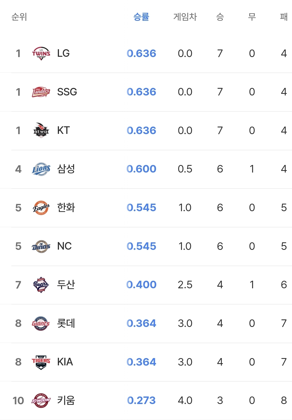Select the 무 draws column header
Image resolution: width=292 pixels, height=420 pixels.
252,17
